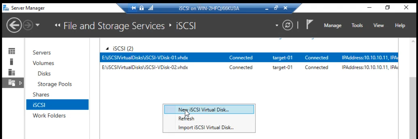Click the vertical scrollbar up arrow

click(x=413, y=42)
